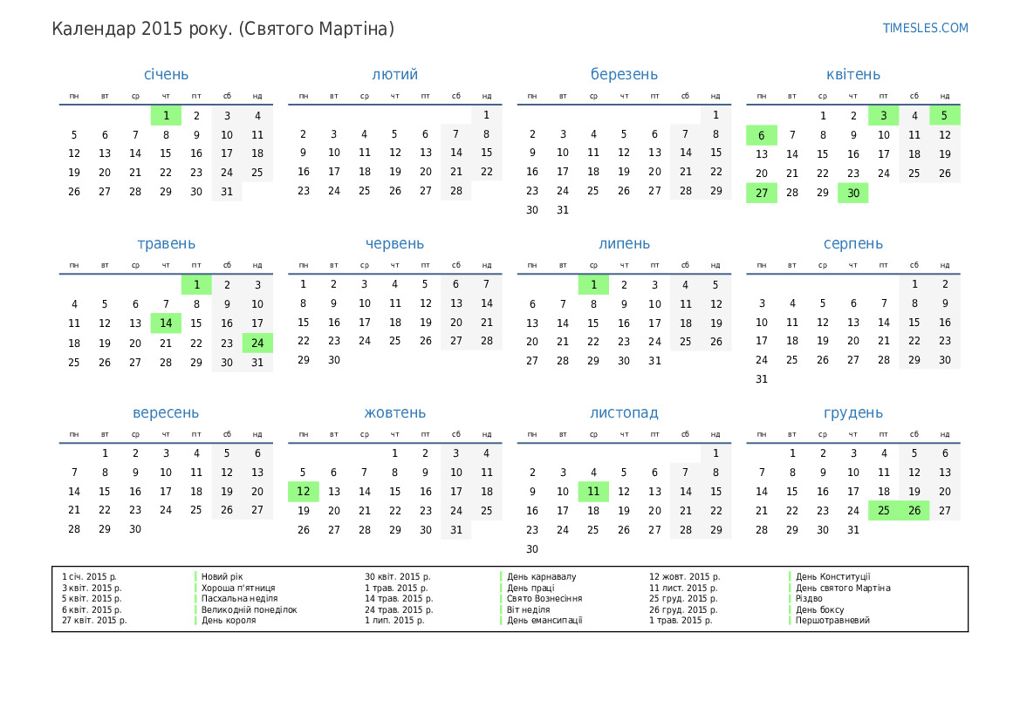Image resolution: width=1020 pixels, height=721 pixels.
Task: Select 'Різдво' in the holiday legend
Action: click(x=809, y=599)
